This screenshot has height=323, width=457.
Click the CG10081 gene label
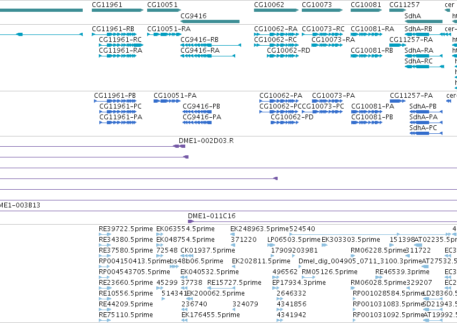coord(366,5)
